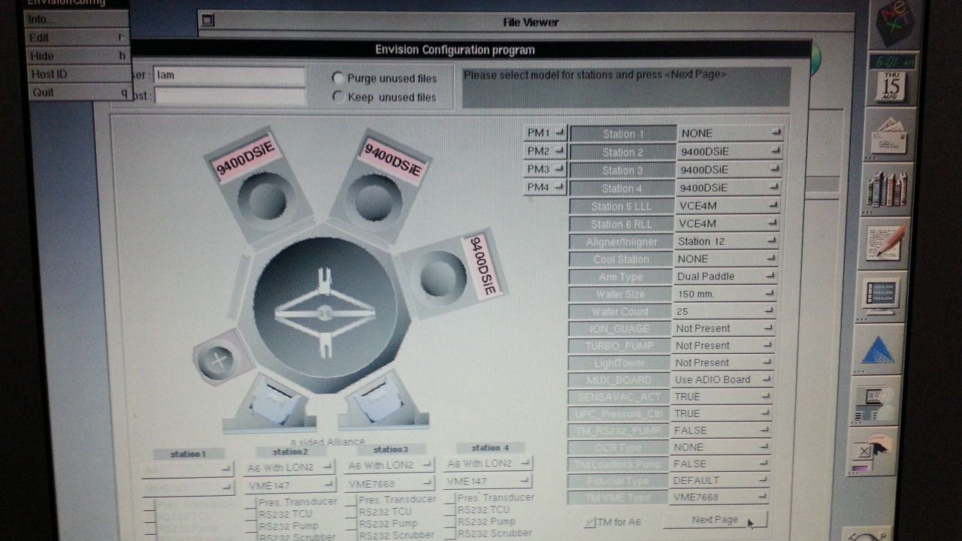Click the user text field containing lam
This screenshot has height=541, width=962.
tap(229, 75)
